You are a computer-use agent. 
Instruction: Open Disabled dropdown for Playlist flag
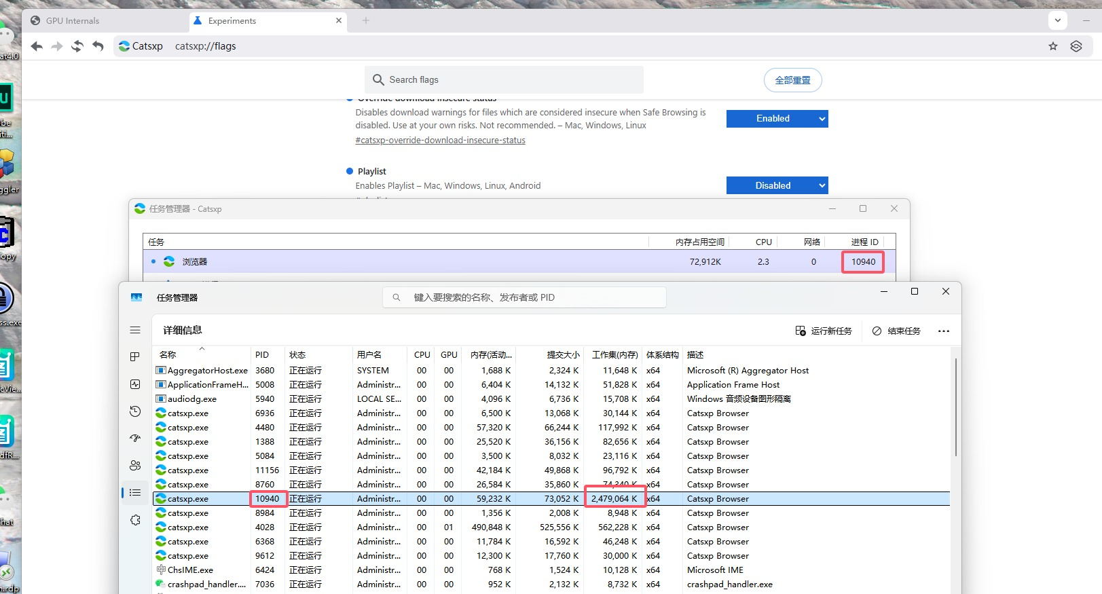tap(777, 185)
